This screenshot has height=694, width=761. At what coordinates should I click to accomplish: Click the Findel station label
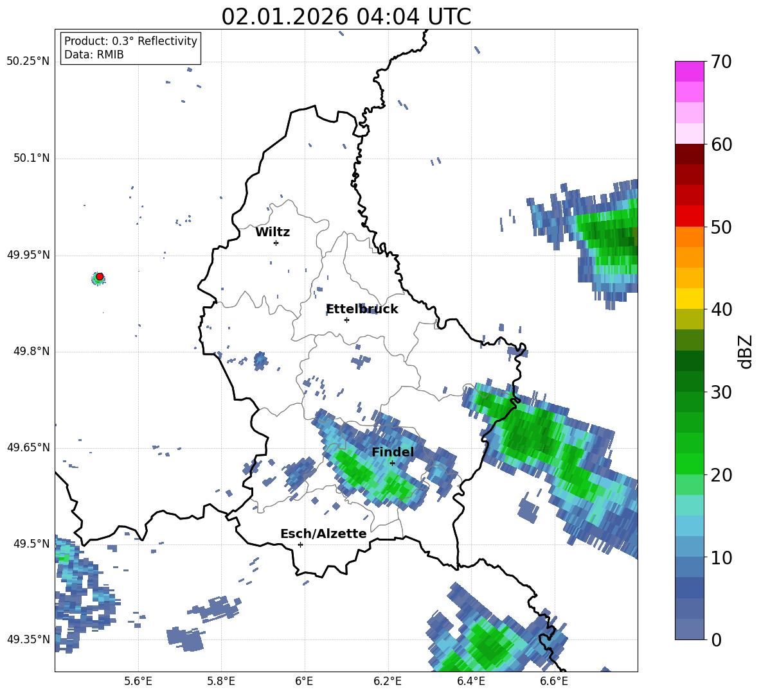tap(393, 452)
